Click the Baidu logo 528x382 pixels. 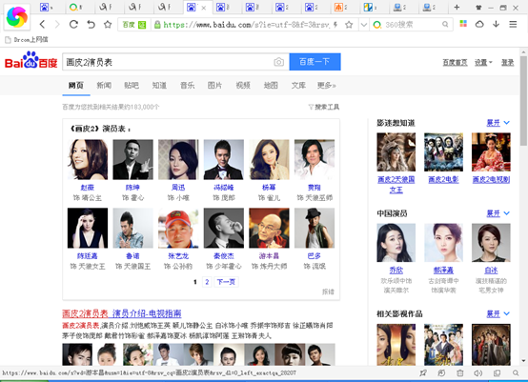pyautogui.click(x=31, y=60)
